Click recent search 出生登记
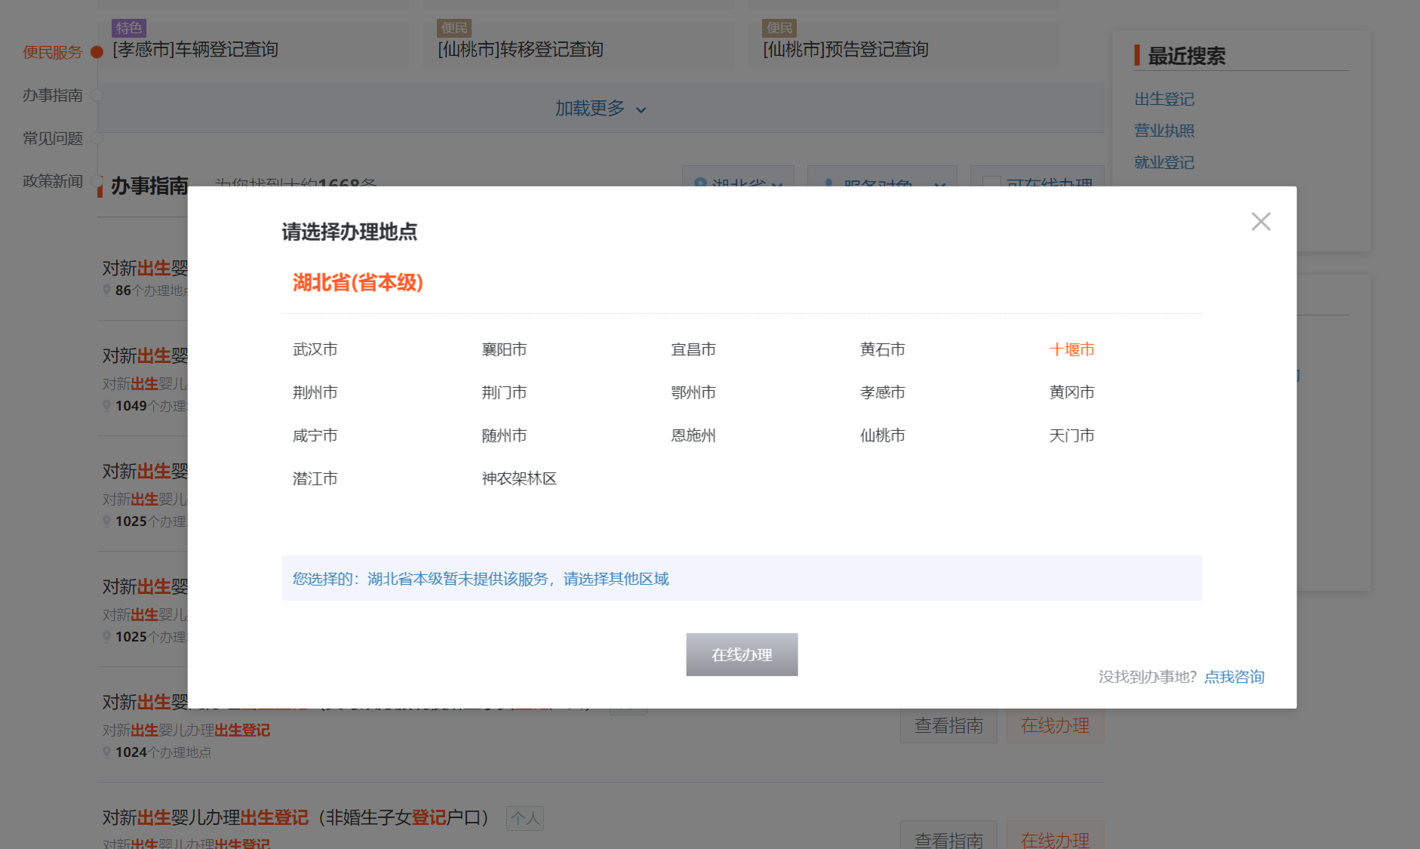Image resolution: width=1420 pixels, height=849 pixels. coord(1163,99)
